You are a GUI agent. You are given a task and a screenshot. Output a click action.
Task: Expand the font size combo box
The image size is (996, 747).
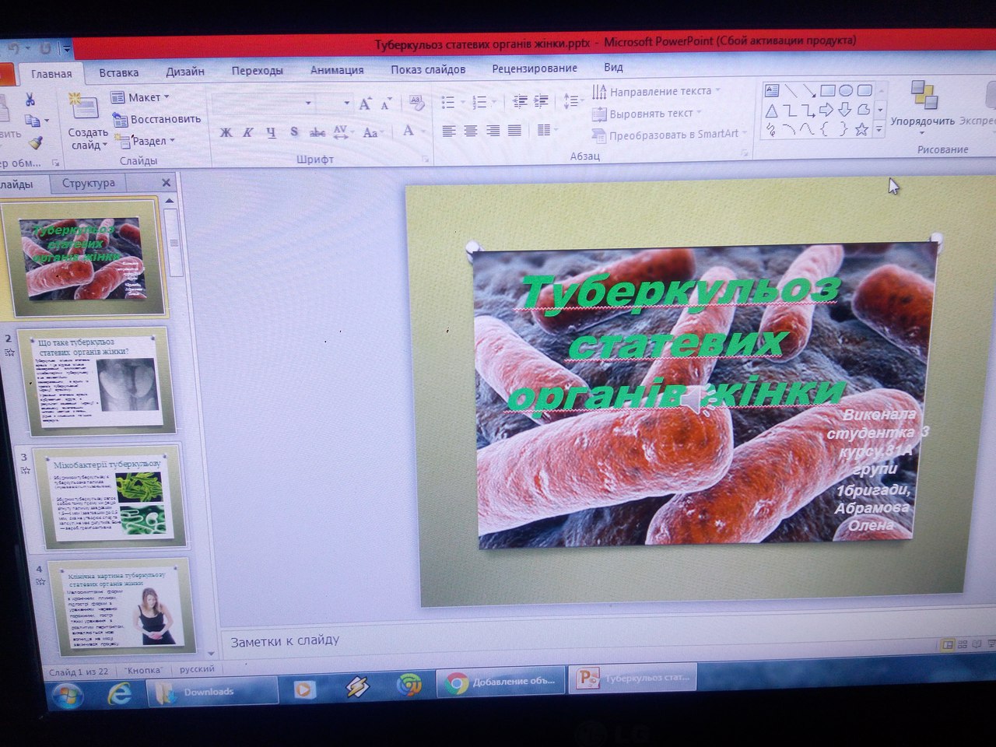[347, 103]
